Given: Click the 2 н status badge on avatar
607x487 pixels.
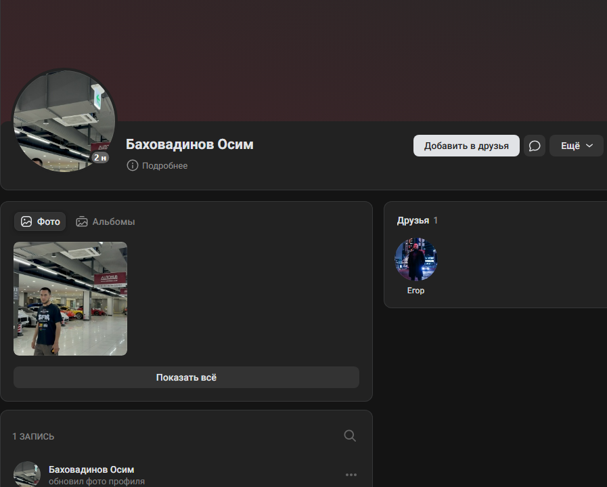Looking at the screenshot, I should (100, 157).
